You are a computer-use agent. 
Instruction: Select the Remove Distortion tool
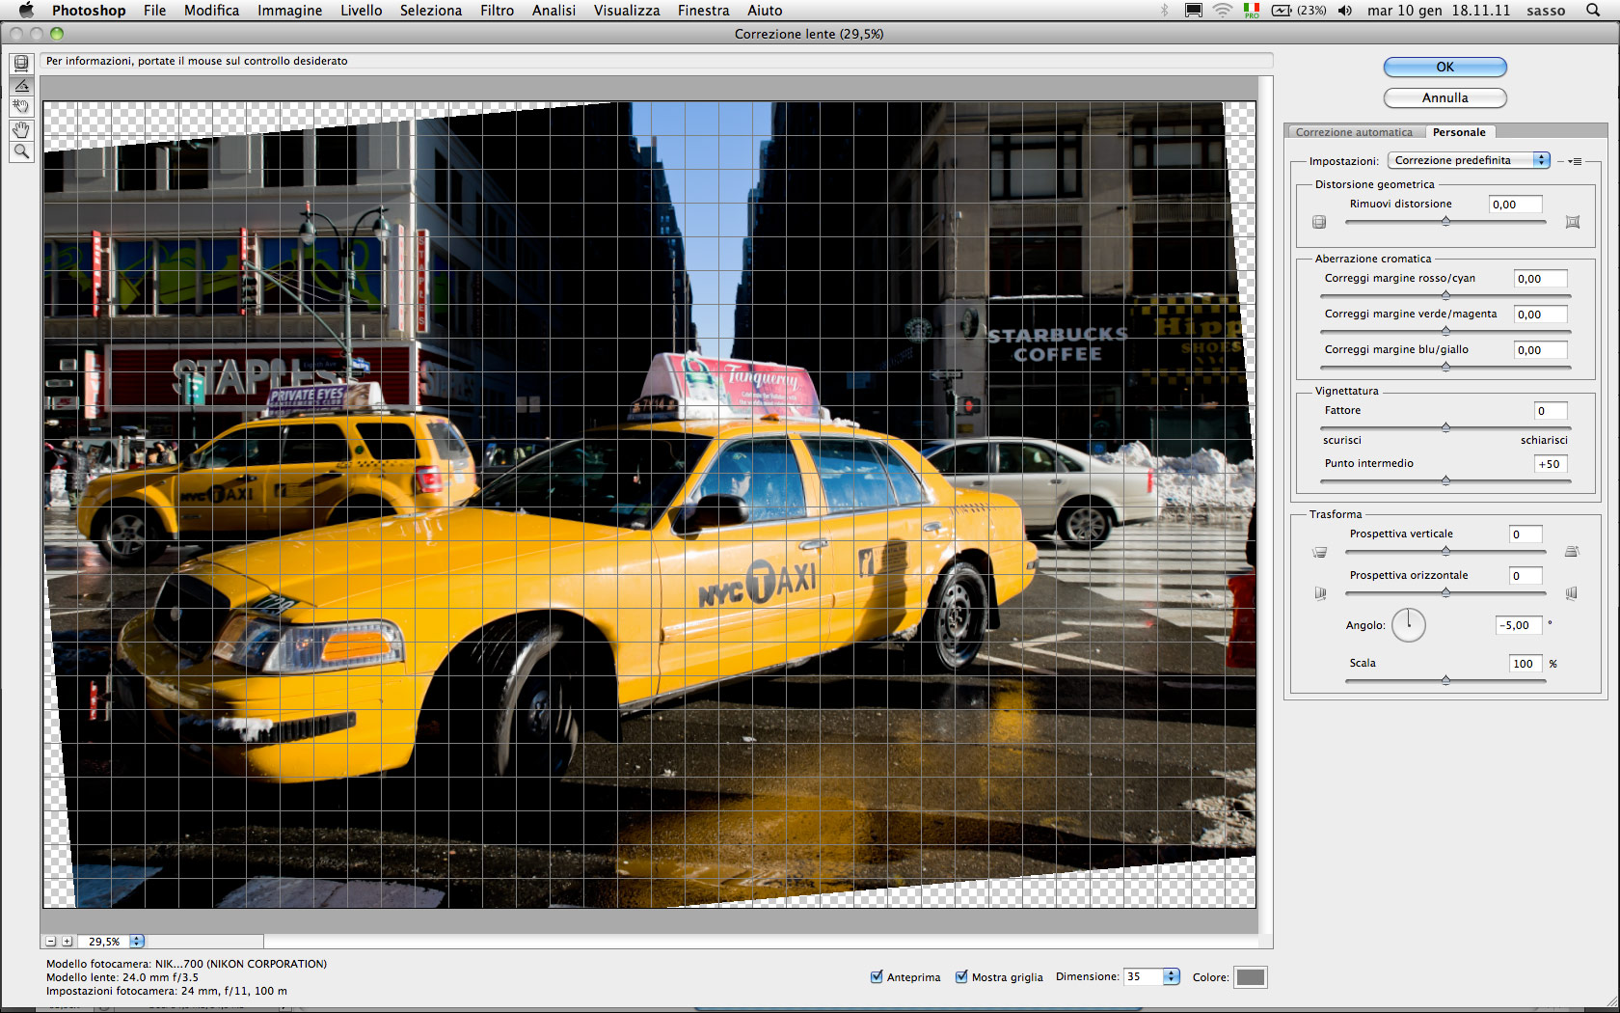tap(21, 64)
